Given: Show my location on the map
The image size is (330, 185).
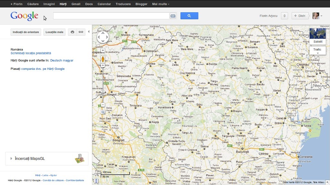Looking at the screenshot, I should pyautogui.click(x=103, y=51).
